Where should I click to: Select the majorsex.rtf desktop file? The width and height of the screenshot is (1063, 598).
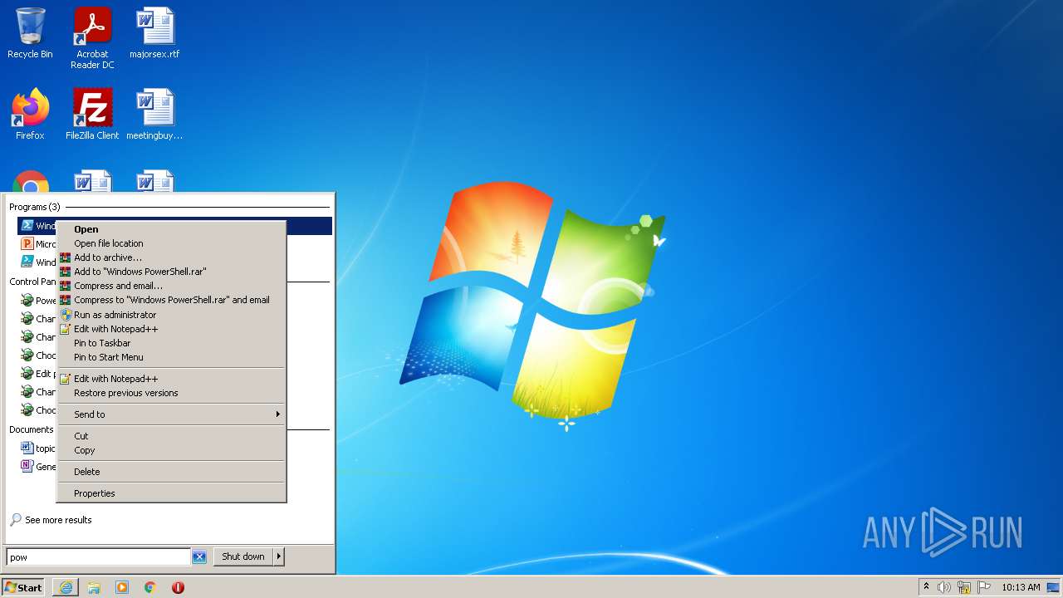(x=154, y=33)
